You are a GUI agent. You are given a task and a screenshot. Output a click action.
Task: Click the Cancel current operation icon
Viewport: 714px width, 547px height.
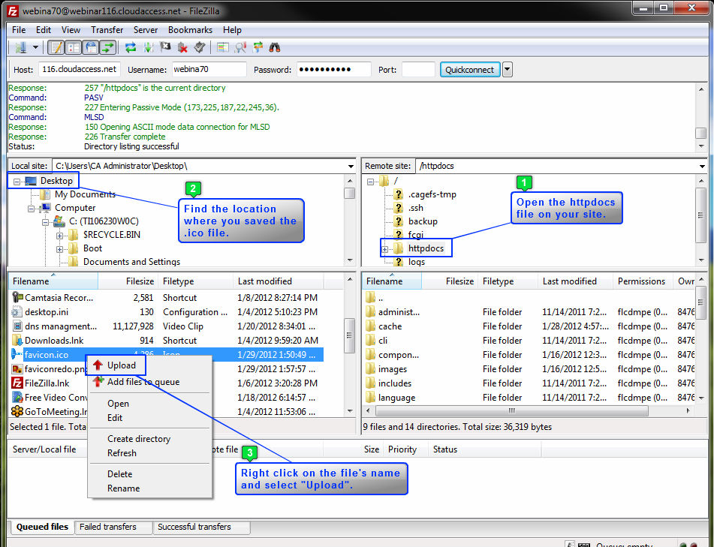165,47
